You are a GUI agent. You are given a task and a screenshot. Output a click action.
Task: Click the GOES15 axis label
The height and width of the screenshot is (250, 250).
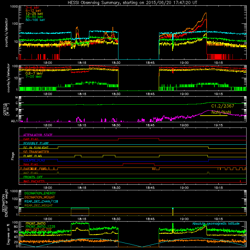[x=5, y=109]
